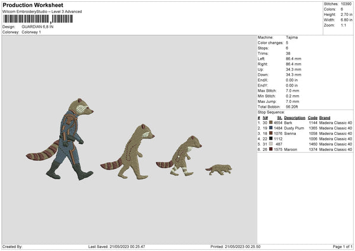
Task: Select the third small raccoon
Action: point(179,156)
